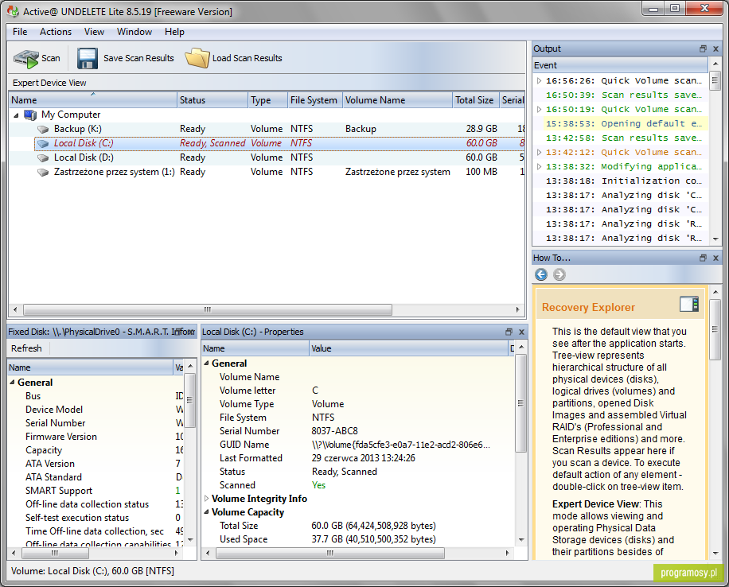Click the Local Disk (D:) drive icon
This screenshot has height=587, width=729.
43,158
